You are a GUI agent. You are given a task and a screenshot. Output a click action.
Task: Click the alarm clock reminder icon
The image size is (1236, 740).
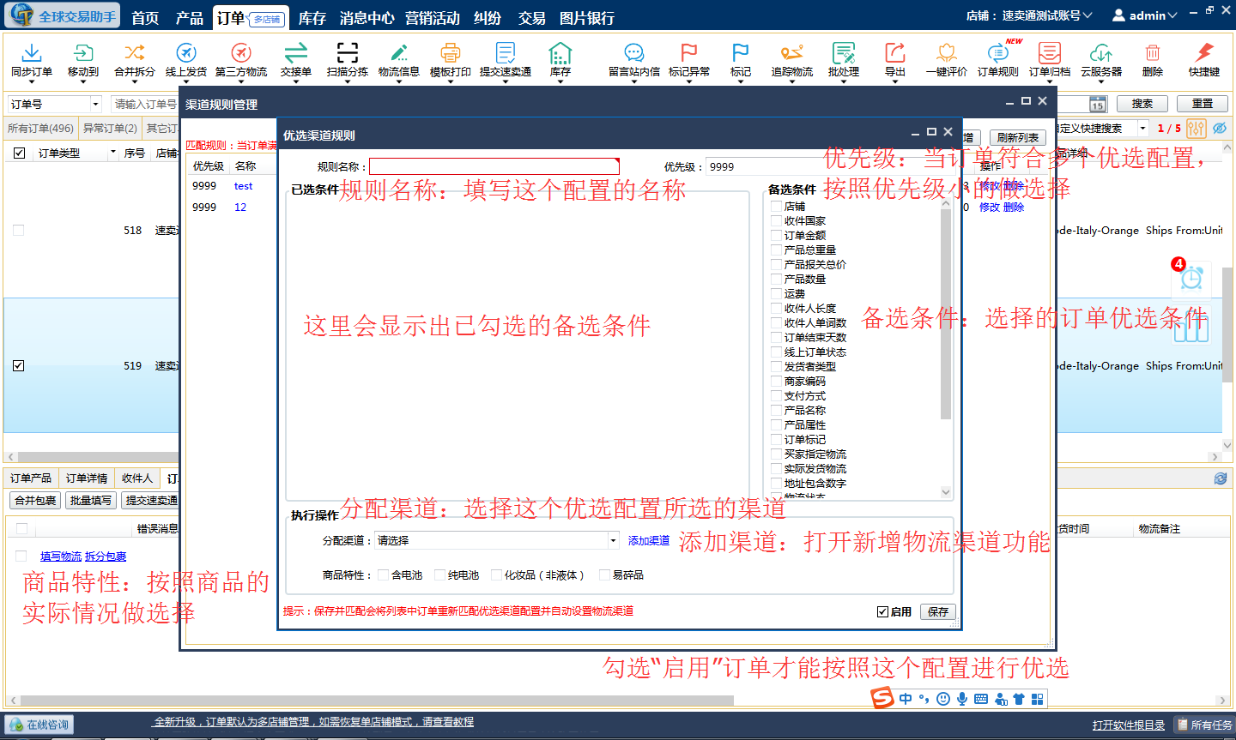[1192, 278]
